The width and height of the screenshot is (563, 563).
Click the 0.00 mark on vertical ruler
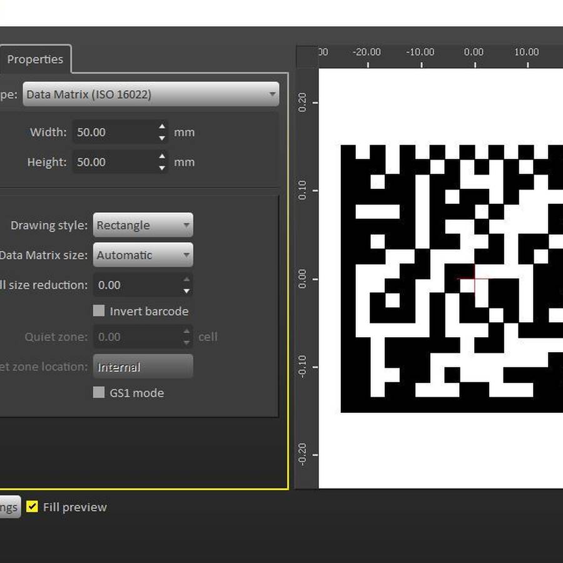[x=302, y=278]
